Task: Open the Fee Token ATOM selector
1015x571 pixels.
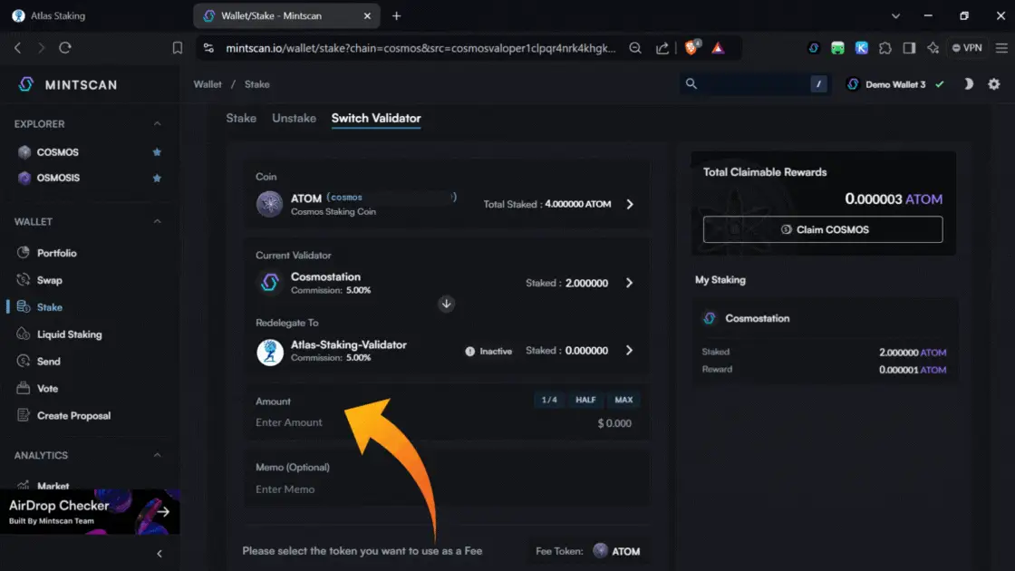Action: tap(616, 551)
